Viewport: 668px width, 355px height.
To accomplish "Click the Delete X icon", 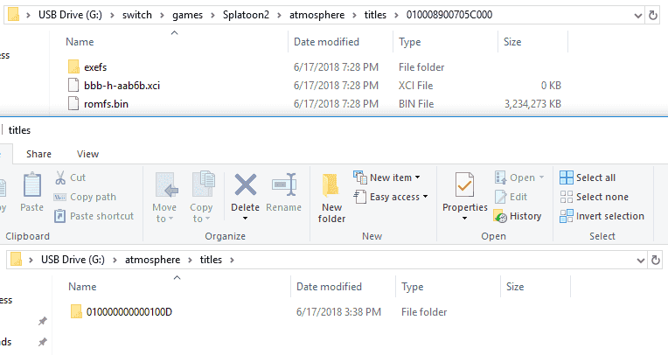I will [246, 184].
